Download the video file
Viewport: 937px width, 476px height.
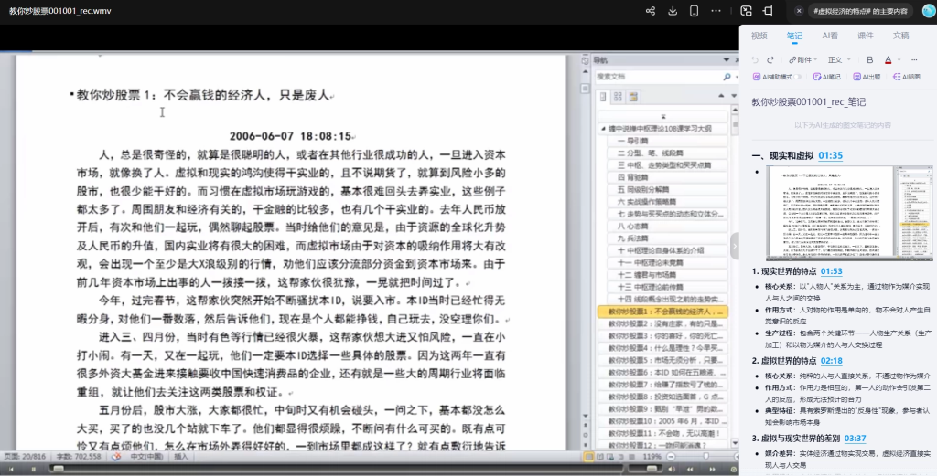[x=673, y=11]
